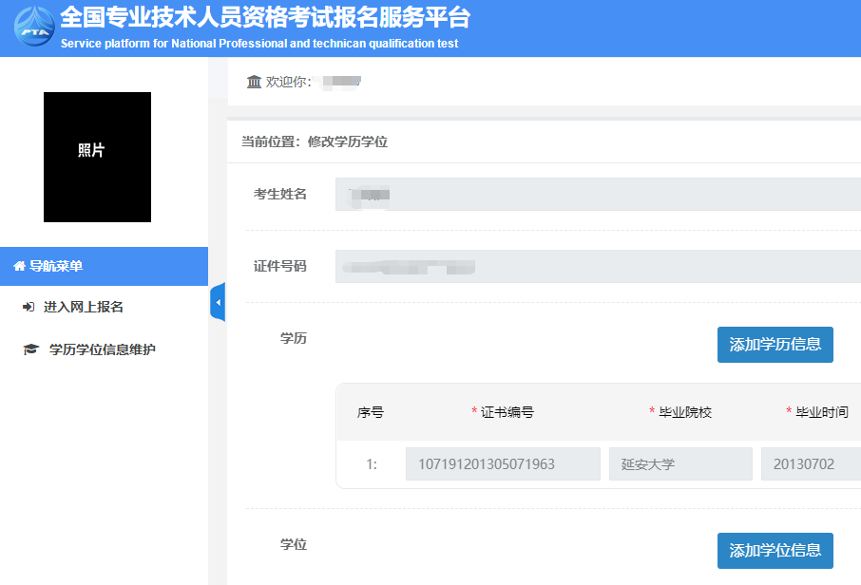This screenshot has height=585, width=861.
Task: Click the 添加学位信息 button
Action: click(775, 551)
